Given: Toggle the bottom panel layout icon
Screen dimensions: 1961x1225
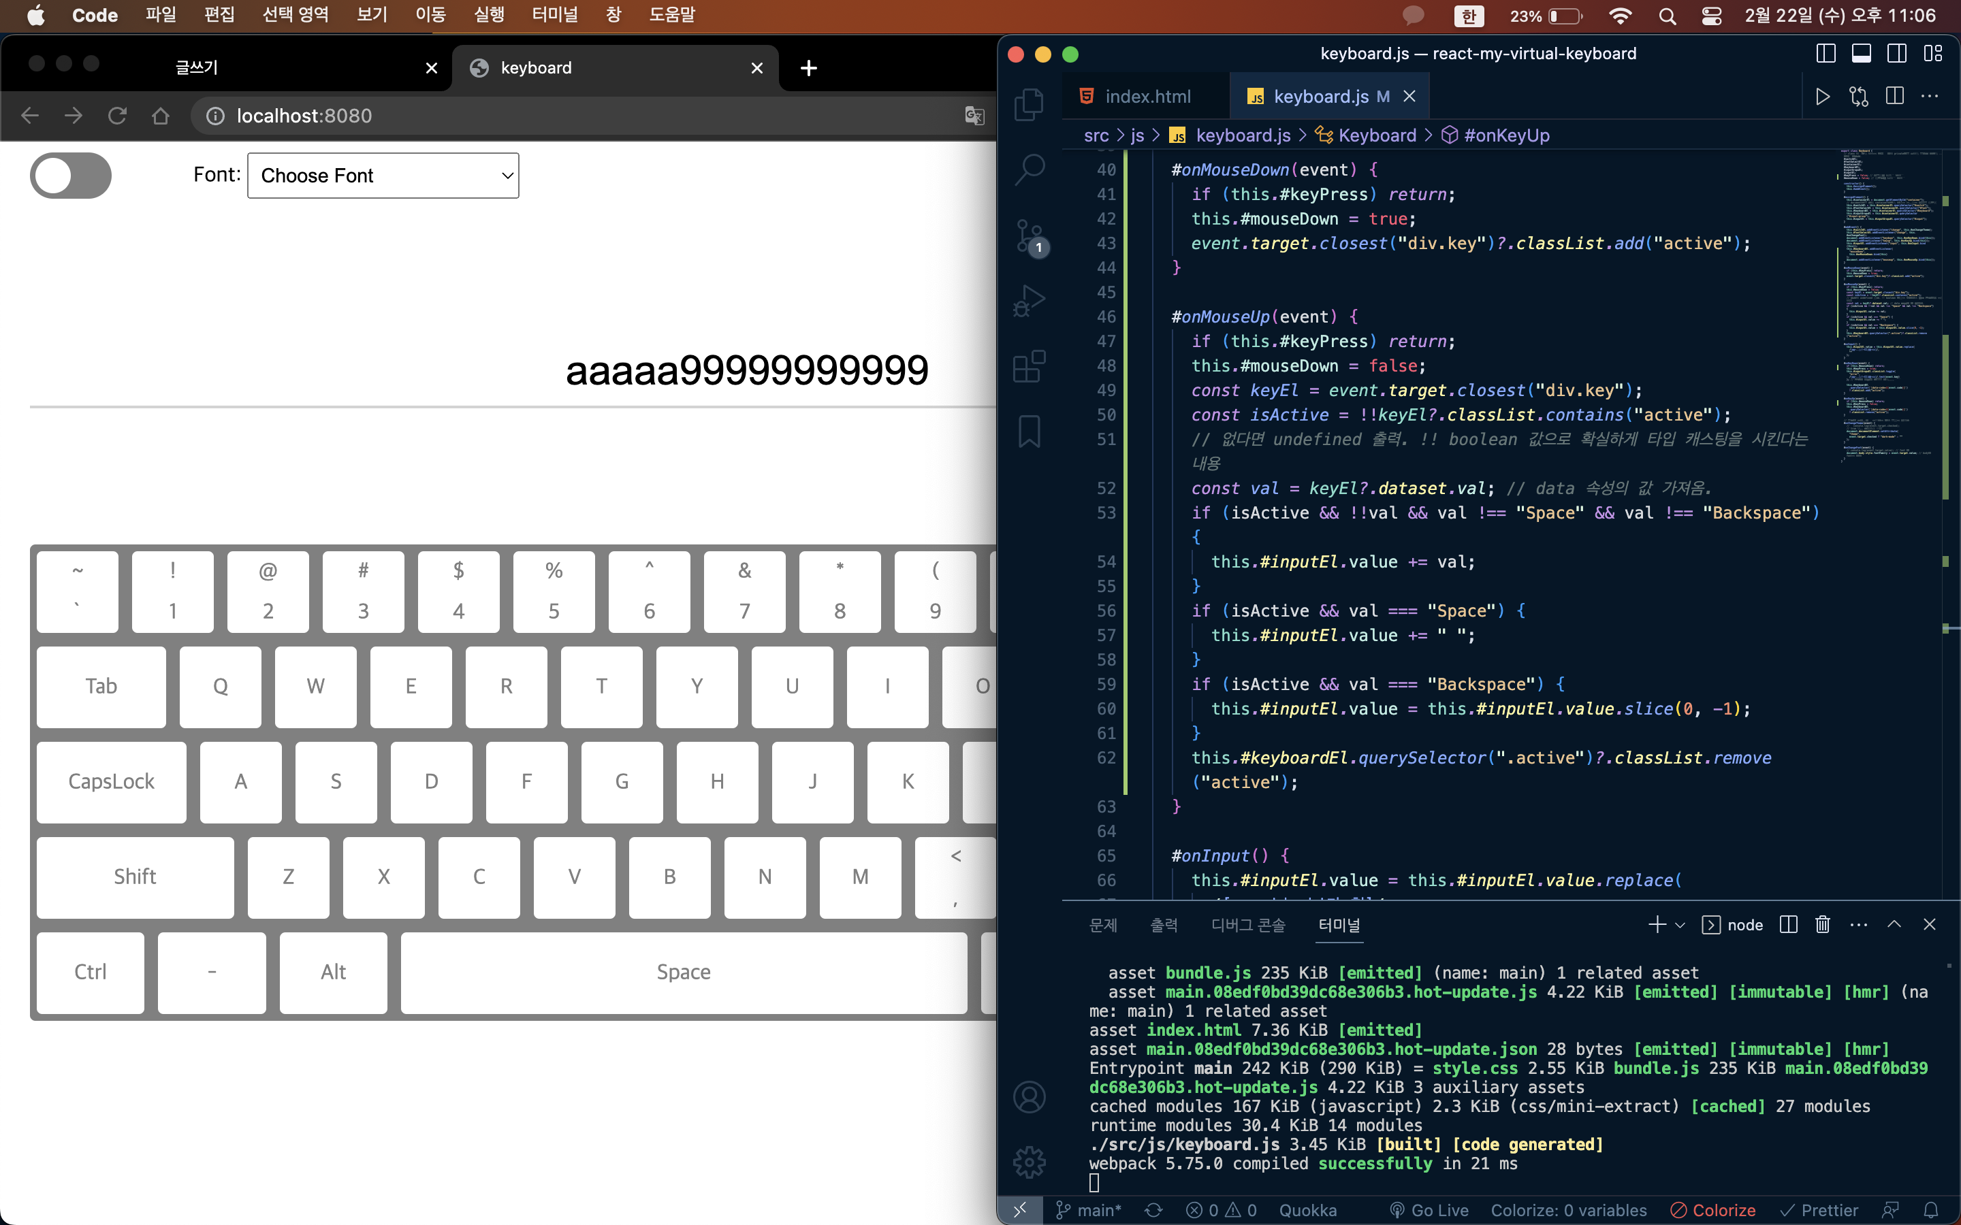Looking at the screenshot, I should tap(1862, 54).
